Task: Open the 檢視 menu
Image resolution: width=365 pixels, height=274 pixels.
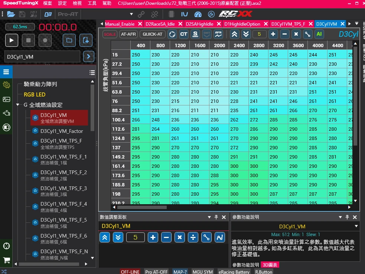Action: [x=77, y=3]
